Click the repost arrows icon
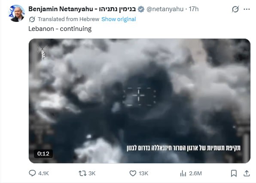The width and height of the screenshot is (256, 183). (82, 173)
